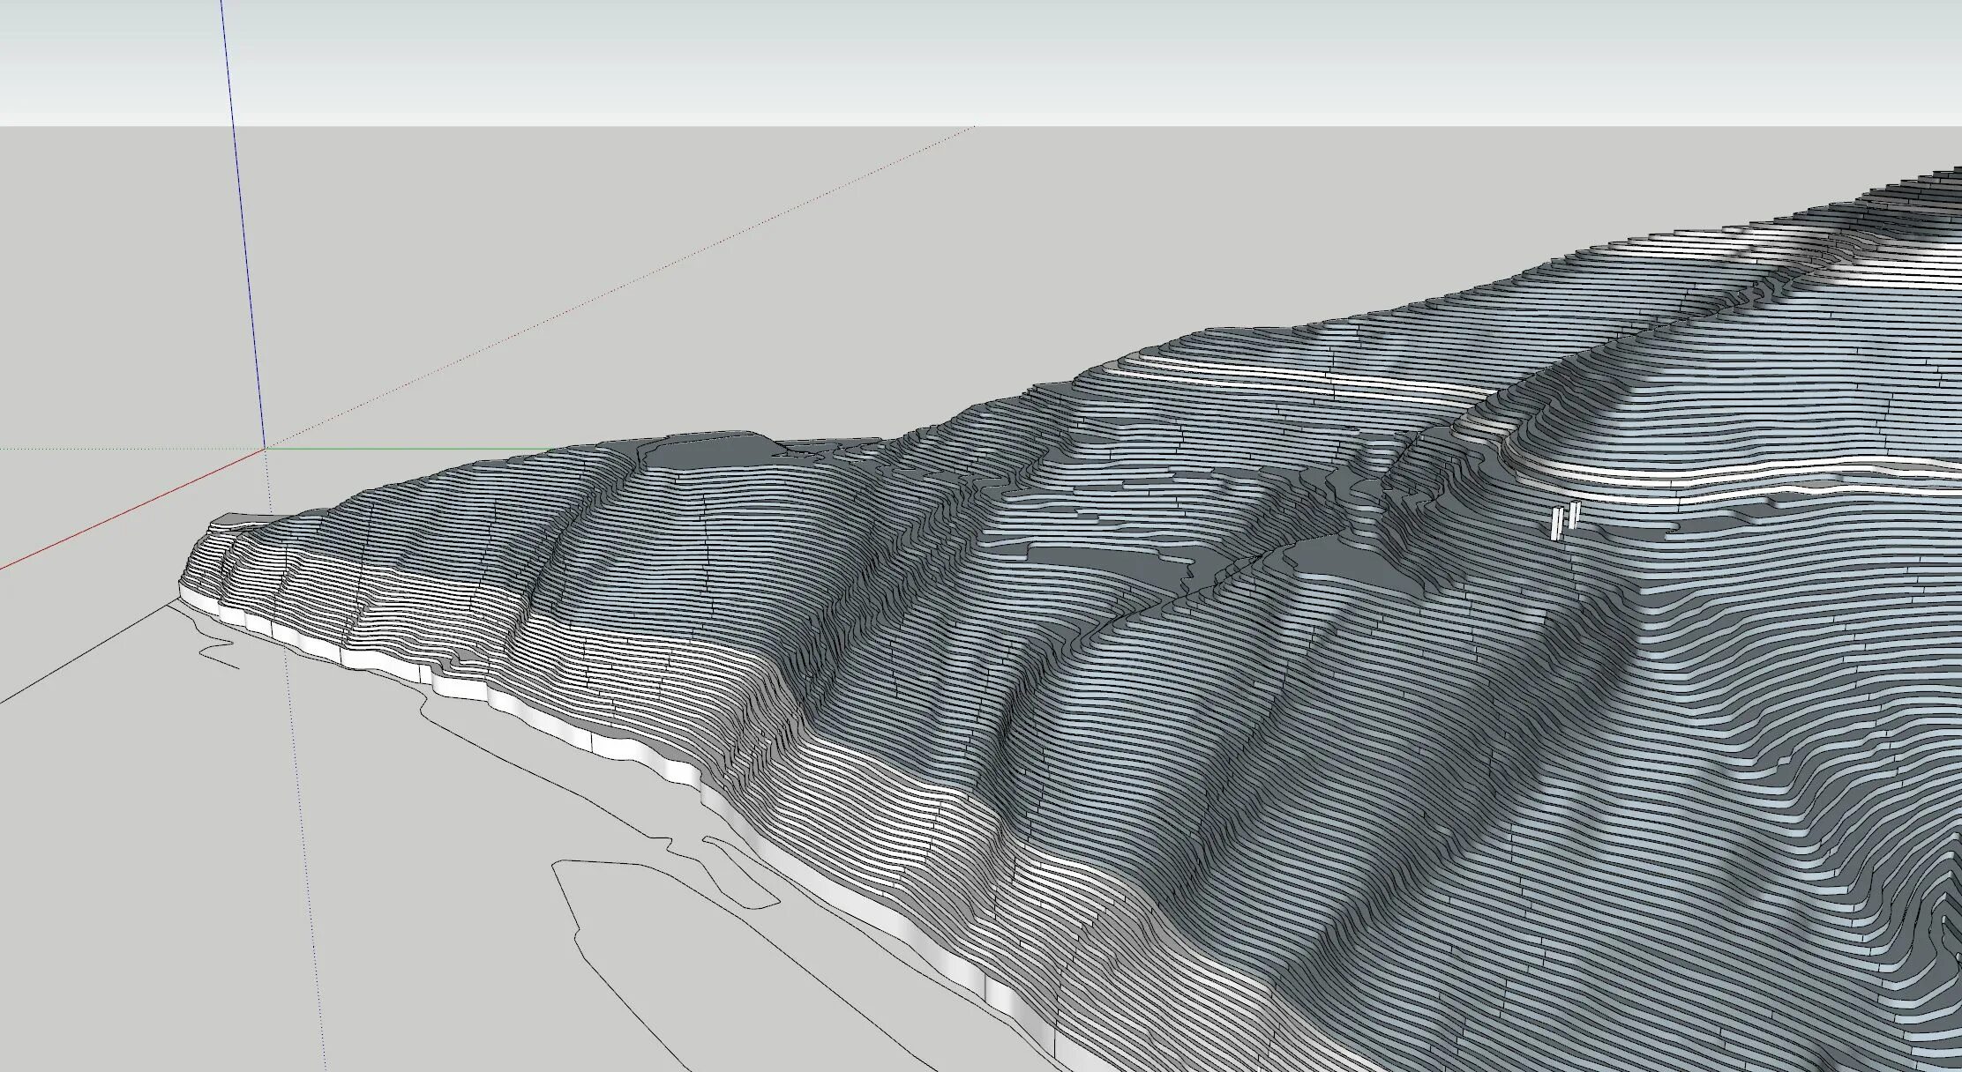This screenshot has height=1072, width=1962.
Task: Click the sky area above the horizon
Action: click(x=970, y=62)
